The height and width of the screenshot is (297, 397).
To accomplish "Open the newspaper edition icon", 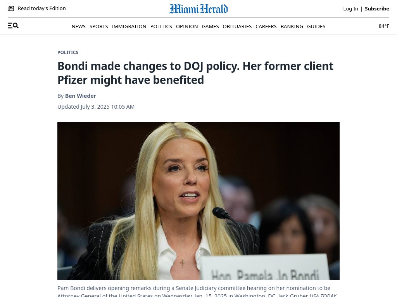I will (11, 9).
